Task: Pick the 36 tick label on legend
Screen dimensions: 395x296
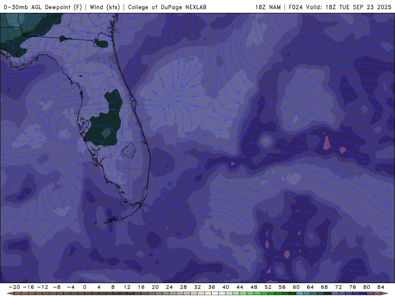Action: (212, 287)
